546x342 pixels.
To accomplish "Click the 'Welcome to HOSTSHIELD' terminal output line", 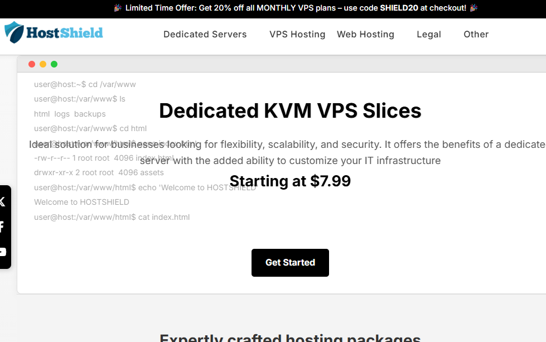I will click(x=81, y=202).
